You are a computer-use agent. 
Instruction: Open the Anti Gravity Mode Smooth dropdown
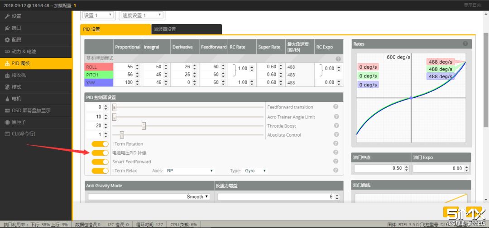pos(149,197)
